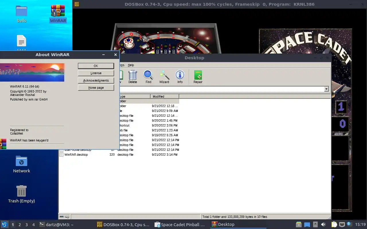Switch to the dartz@VM3 terminal taskbar item
Viewport: 367px width, 229px height.
tap(56, 225)
